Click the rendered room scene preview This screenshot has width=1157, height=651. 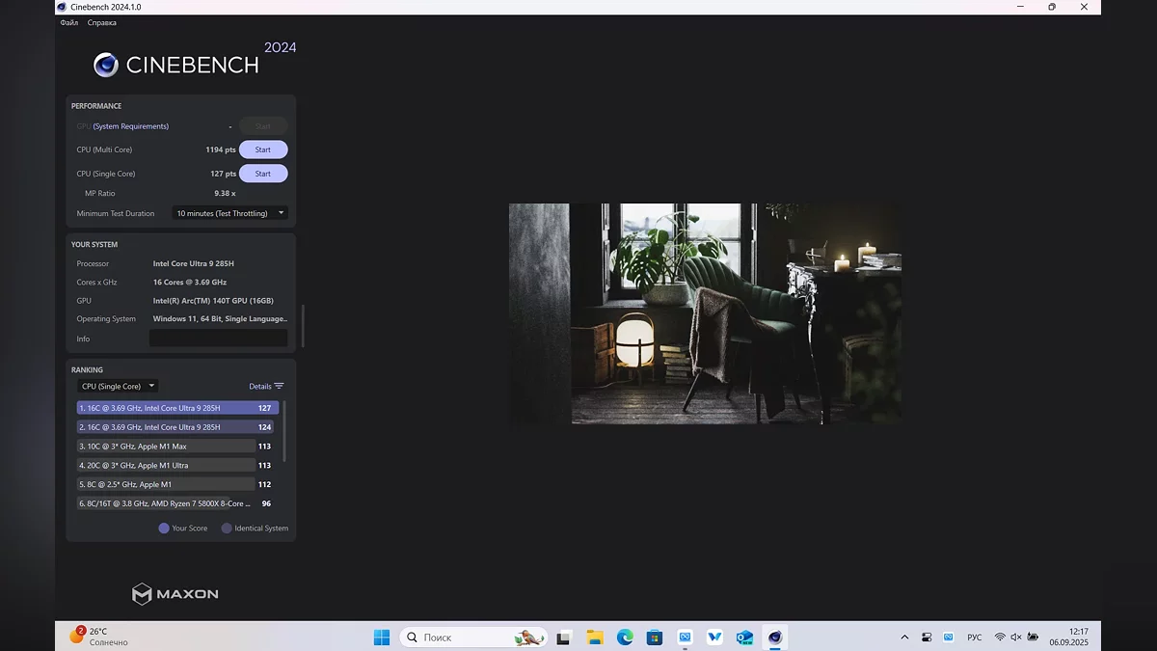tap(706, 313)
